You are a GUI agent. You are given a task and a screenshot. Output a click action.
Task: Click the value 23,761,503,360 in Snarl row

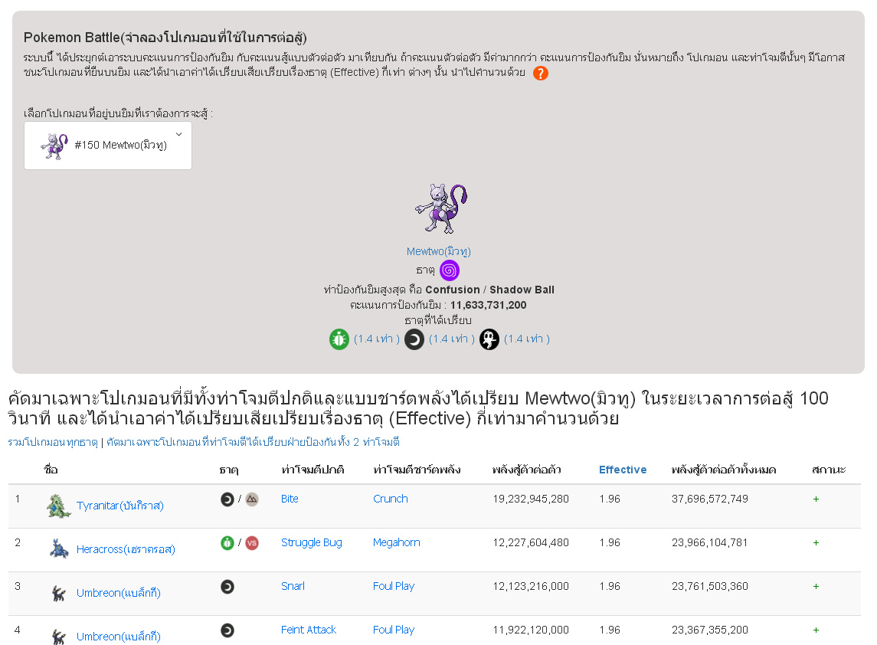[710, 586]
